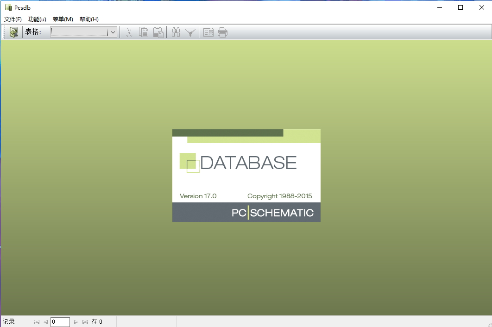
Task: Open the 帮助(H) menu
Action: click(89, 19)
